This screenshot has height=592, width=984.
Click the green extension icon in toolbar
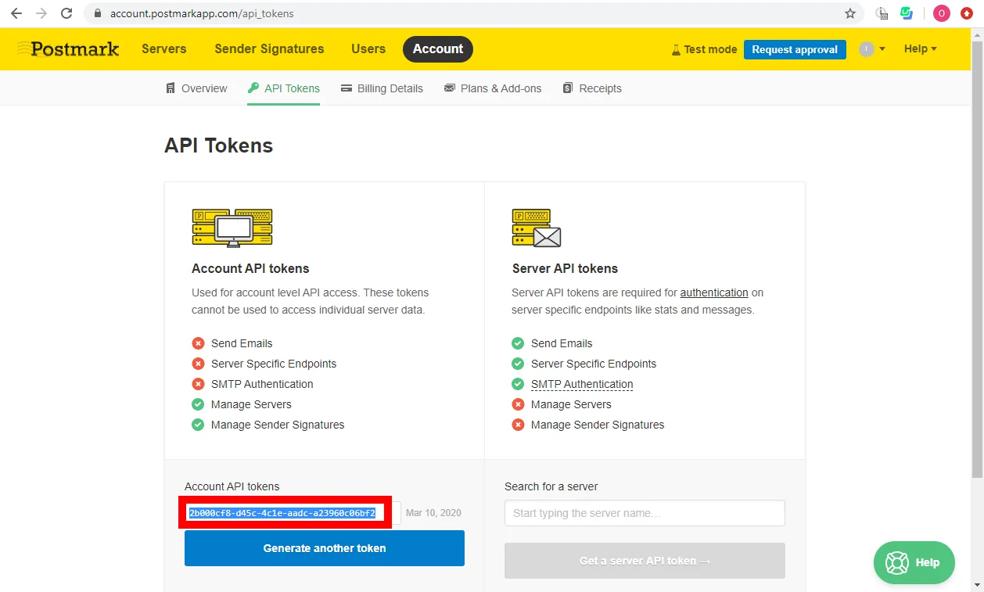(x=907, y=13)
